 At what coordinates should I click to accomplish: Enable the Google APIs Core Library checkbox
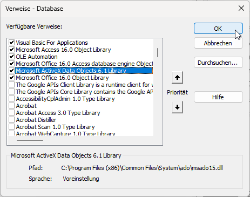[x=12, y=92]
